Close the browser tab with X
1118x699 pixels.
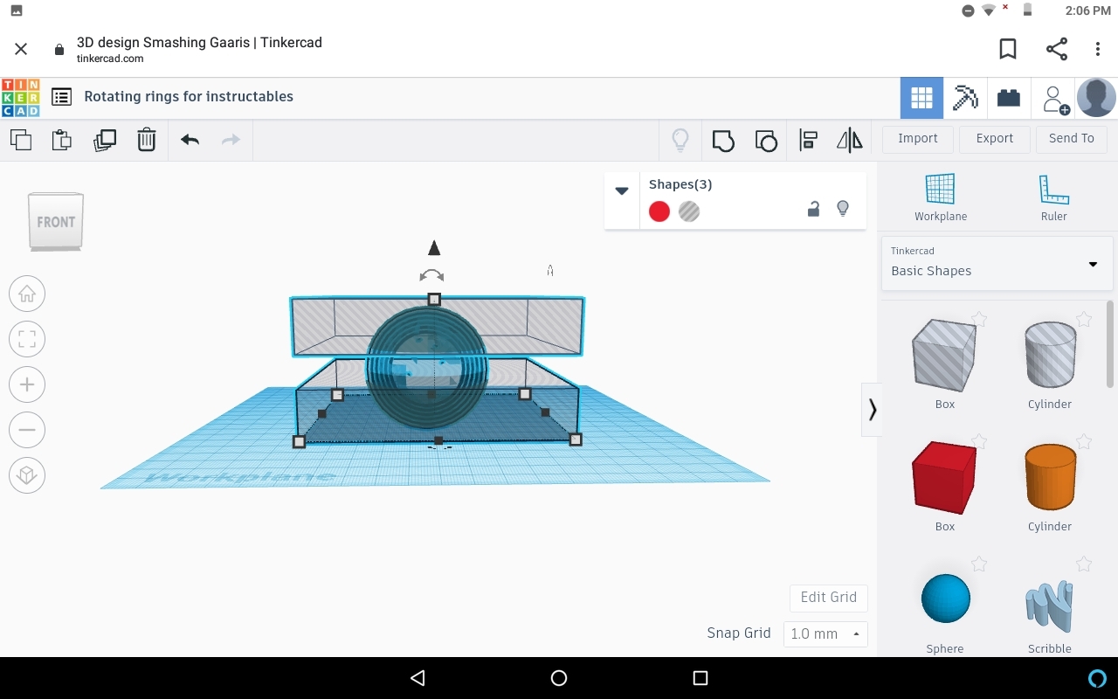click(21, 50)
